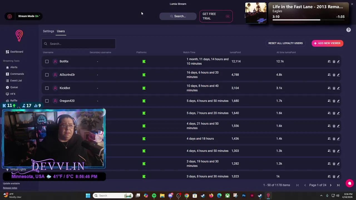Delete the Oregon420 user row

tap(334, 101)
